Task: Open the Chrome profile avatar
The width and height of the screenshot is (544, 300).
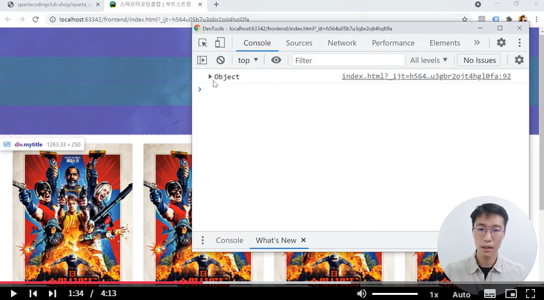Action: (x=523, y=19)
